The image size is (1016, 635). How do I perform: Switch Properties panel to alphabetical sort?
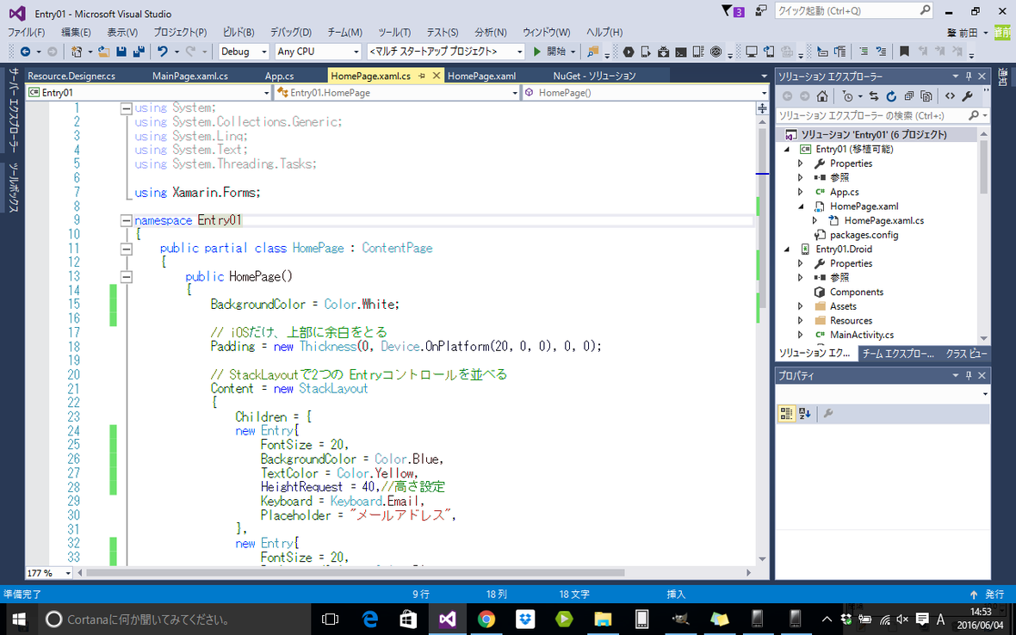(805, 414)
